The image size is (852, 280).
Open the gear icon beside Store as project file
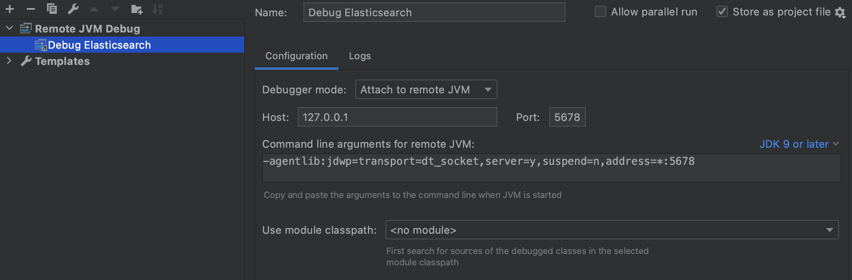point(840,13)
